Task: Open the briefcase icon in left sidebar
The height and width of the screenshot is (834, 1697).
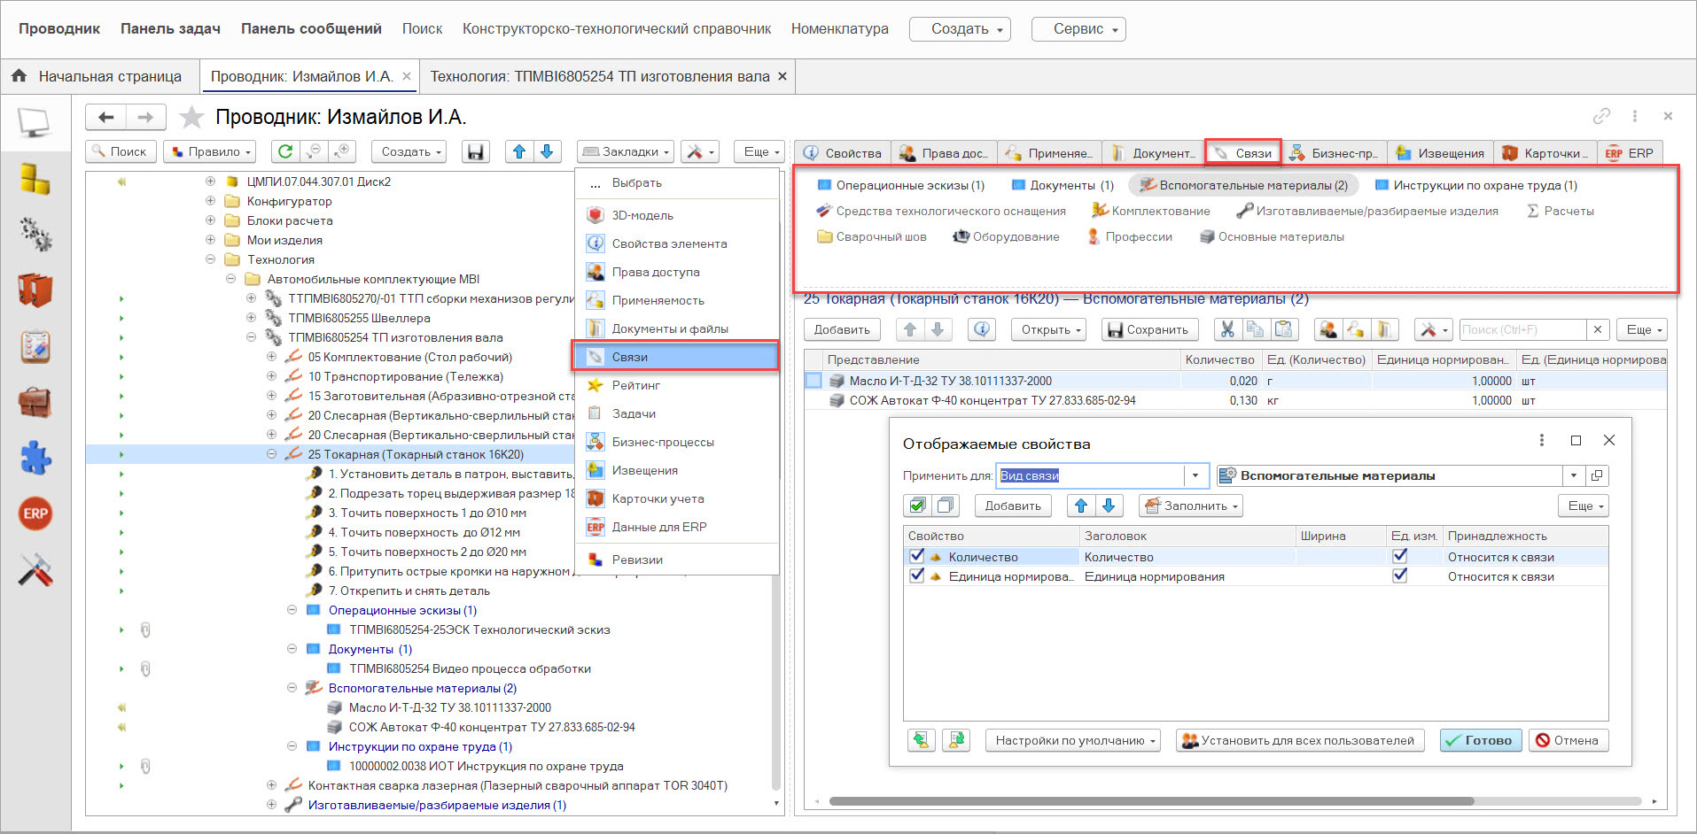Action: point(35,402)
